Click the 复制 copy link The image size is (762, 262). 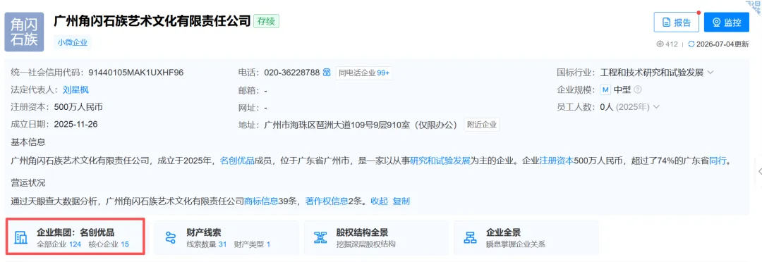click(x=401, y=201)
